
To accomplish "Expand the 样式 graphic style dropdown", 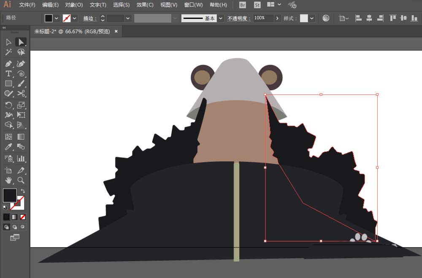I will [x=312, y=18].
